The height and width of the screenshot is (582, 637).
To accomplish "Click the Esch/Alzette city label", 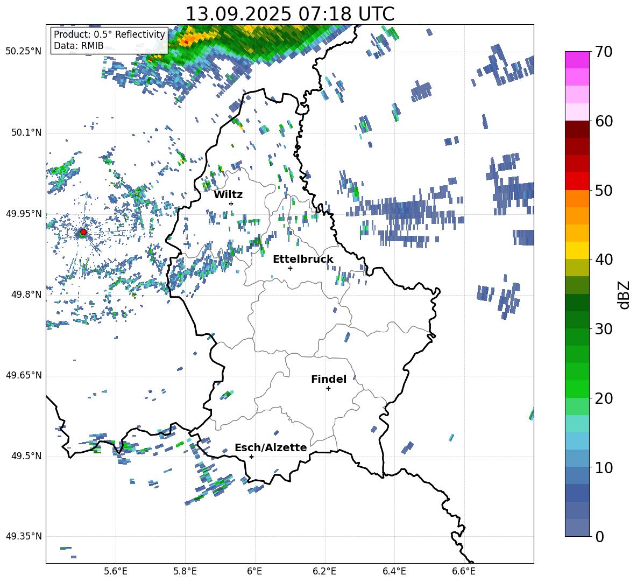I will click(x=271, y=448).
